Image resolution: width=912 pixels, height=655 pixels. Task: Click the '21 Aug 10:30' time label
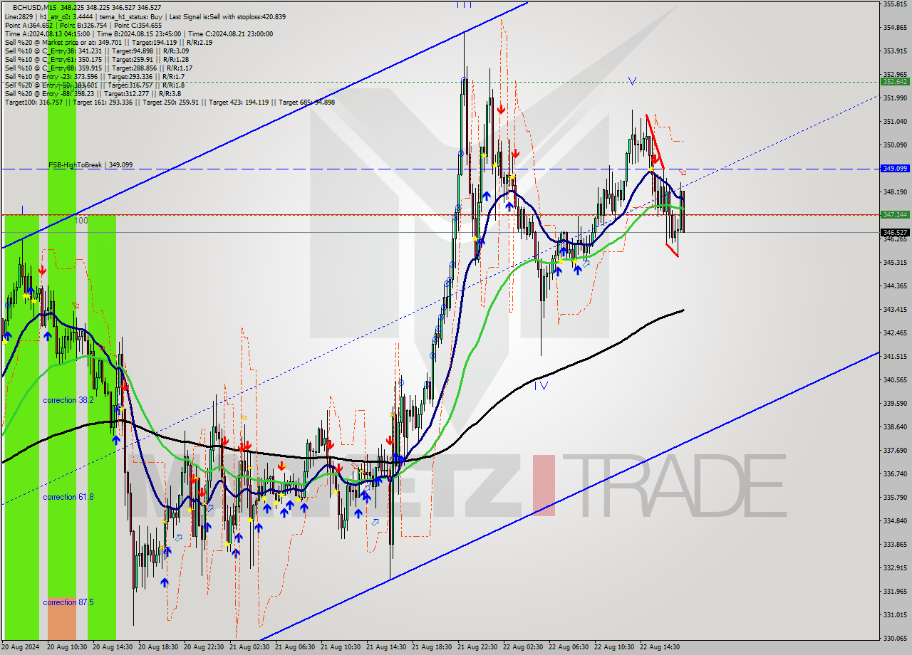[341, 647]
